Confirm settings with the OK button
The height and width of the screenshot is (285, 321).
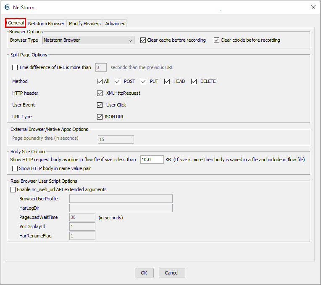(x=144, y=273)
